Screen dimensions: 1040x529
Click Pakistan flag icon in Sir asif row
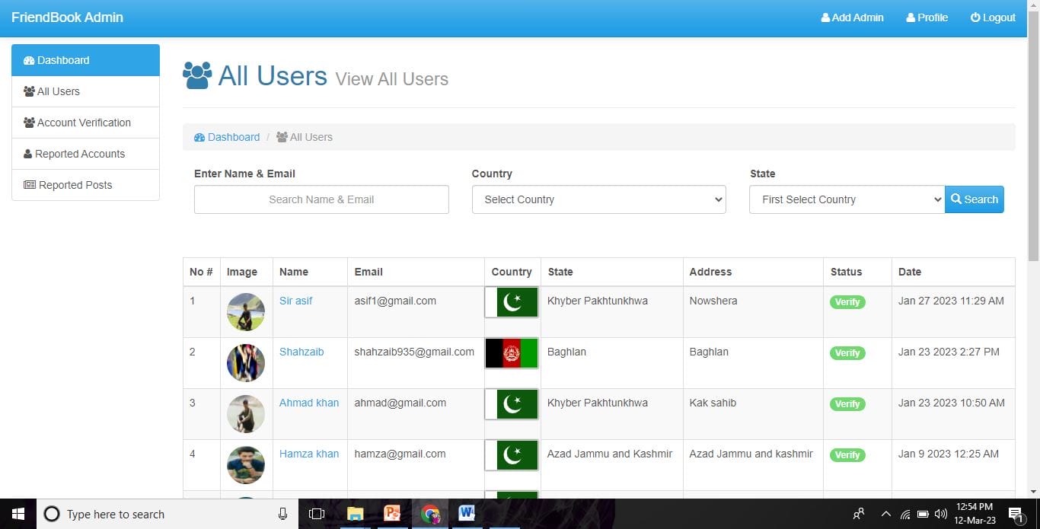(512, 302)
